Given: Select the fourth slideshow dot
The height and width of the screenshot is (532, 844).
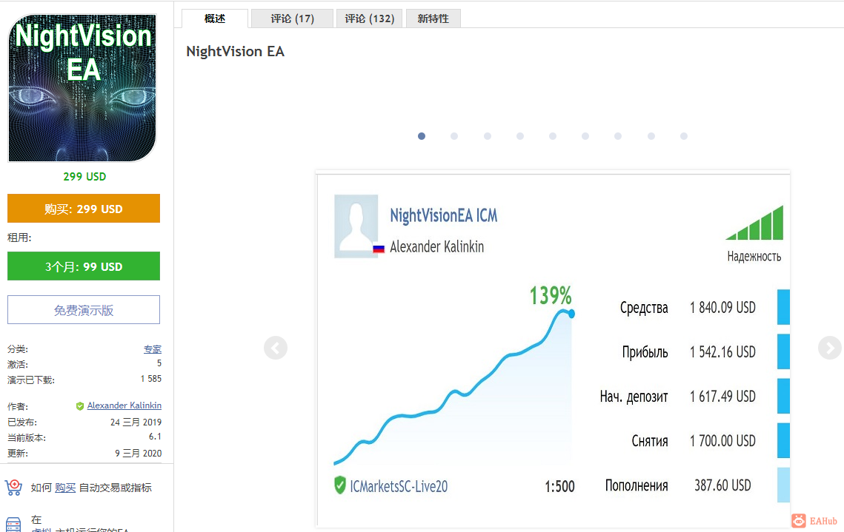Looking at the screenshot, I should pos(520,136).
